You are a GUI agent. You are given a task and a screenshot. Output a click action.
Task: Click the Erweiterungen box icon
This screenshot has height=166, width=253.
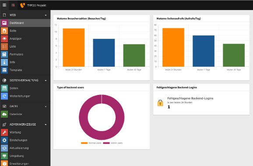(4, 163)
